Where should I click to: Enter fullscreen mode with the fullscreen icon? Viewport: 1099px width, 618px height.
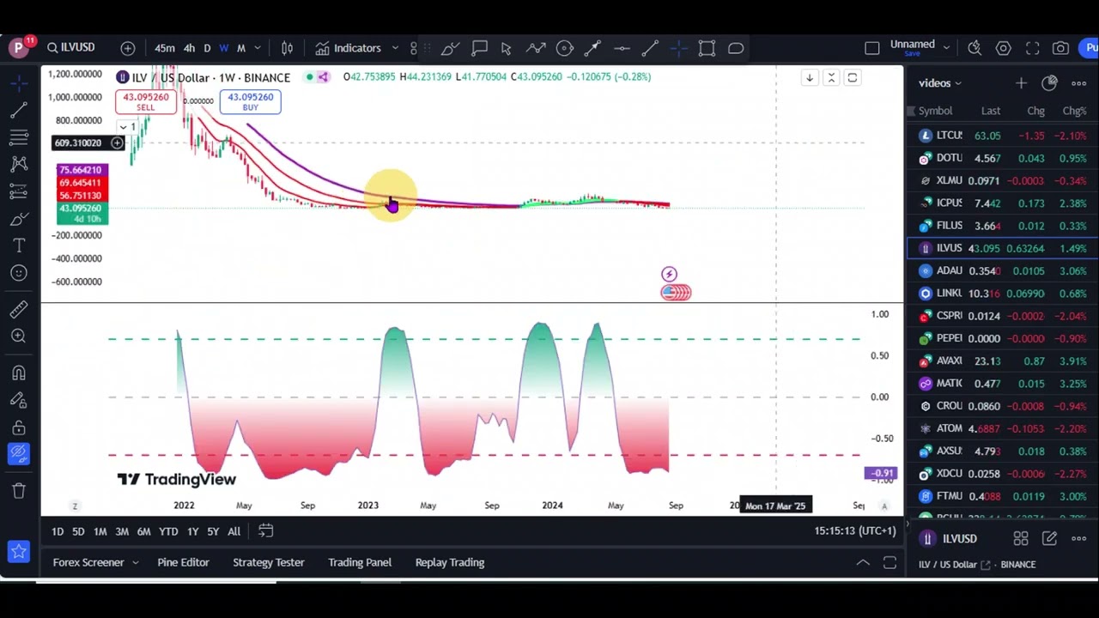1033,48
